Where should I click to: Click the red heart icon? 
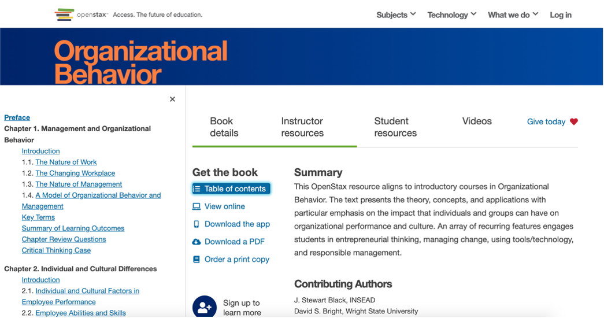pyautogui.click(x=574, y=121)
